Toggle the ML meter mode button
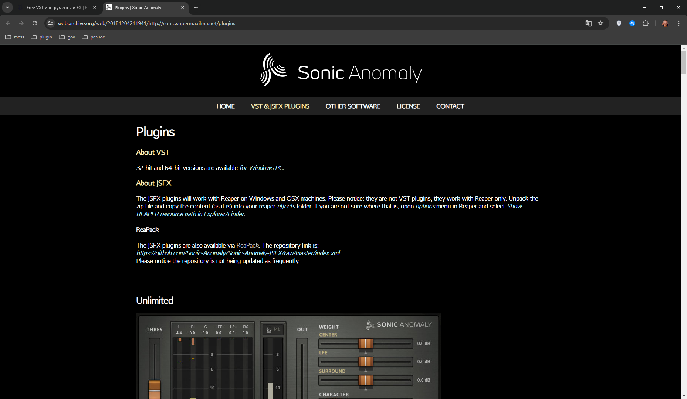Viewport: 687px width, 399px height. tap(277, 330)
